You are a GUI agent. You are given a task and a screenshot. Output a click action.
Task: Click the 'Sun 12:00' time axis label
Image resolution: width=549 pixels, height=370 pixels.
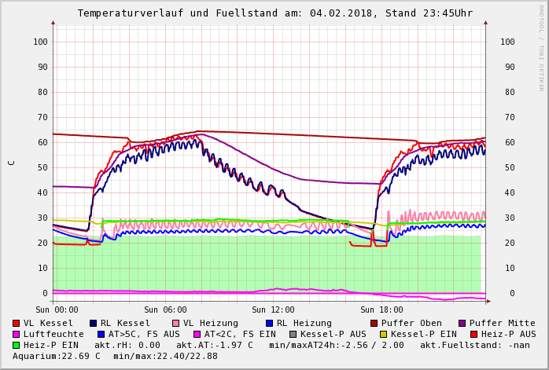click(x=274, y=310)
